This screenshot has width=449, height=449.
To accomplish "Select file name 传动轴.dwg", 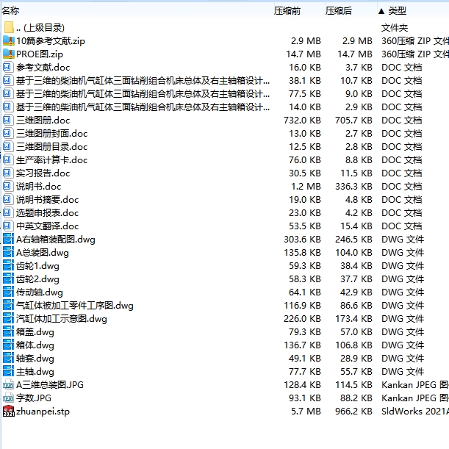I will click(40, 292).
